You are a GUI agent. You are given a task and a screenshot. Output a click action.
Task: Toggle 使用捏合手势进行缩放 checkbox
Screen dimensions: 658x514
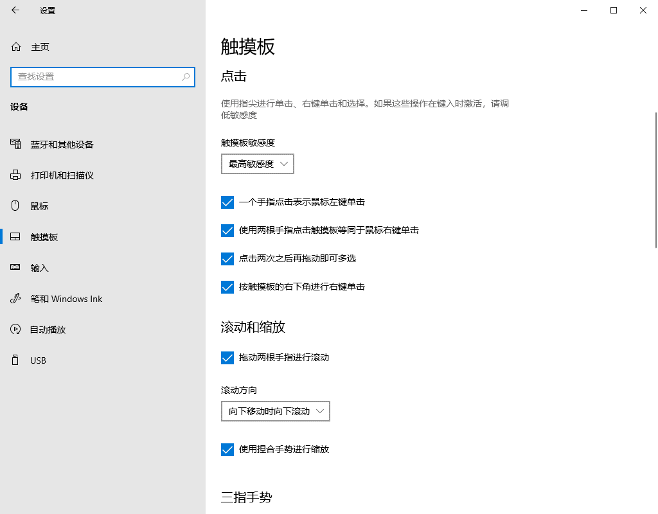[227, 449]
